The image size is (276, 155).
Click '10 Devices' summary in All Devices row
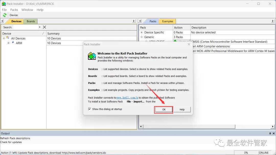[x=54, y=38]
